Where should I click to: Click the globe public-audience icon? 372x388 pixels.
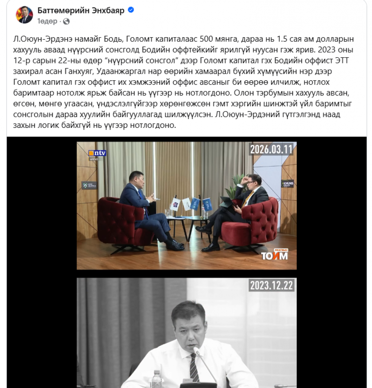pyautogui.click(x=66, y=22)
